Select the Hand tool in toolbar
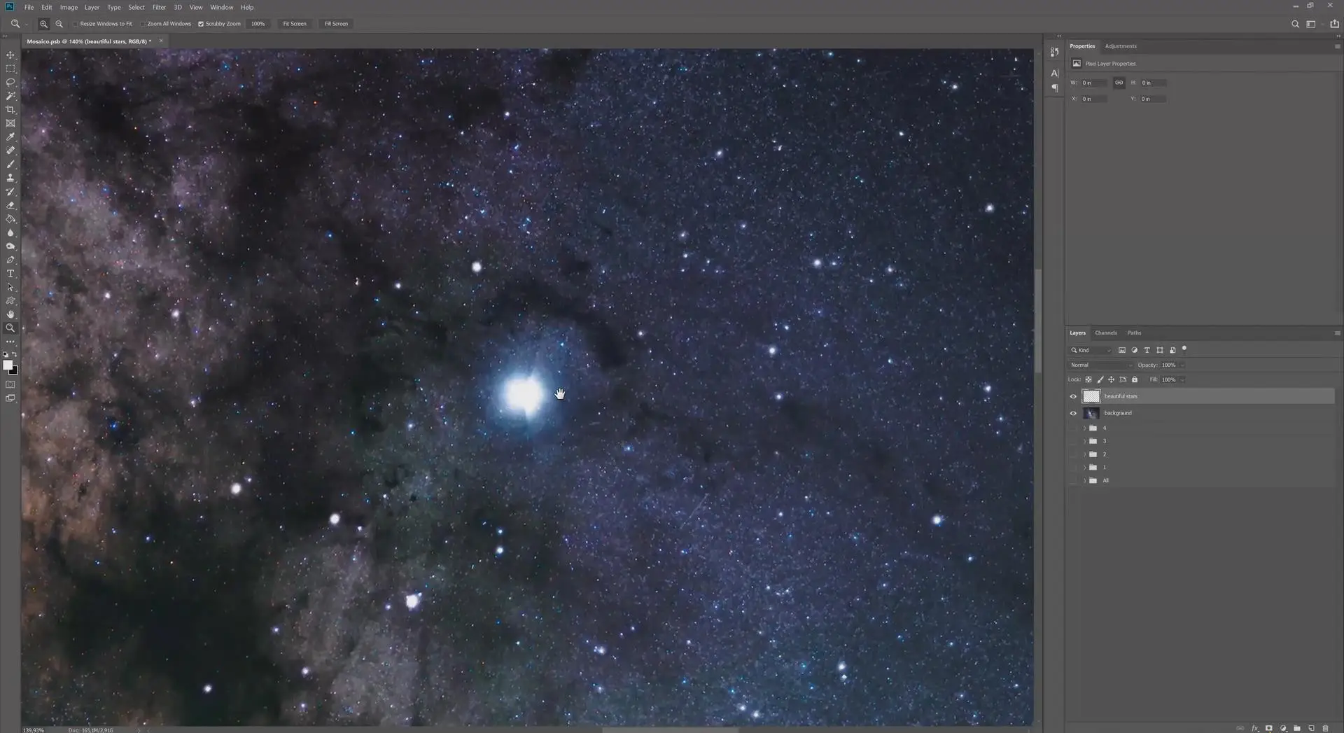 [10, 314]
